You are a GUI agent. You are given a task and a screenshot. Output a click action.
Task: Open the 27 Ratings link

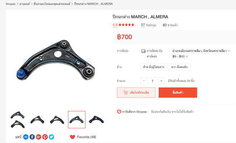149,25
